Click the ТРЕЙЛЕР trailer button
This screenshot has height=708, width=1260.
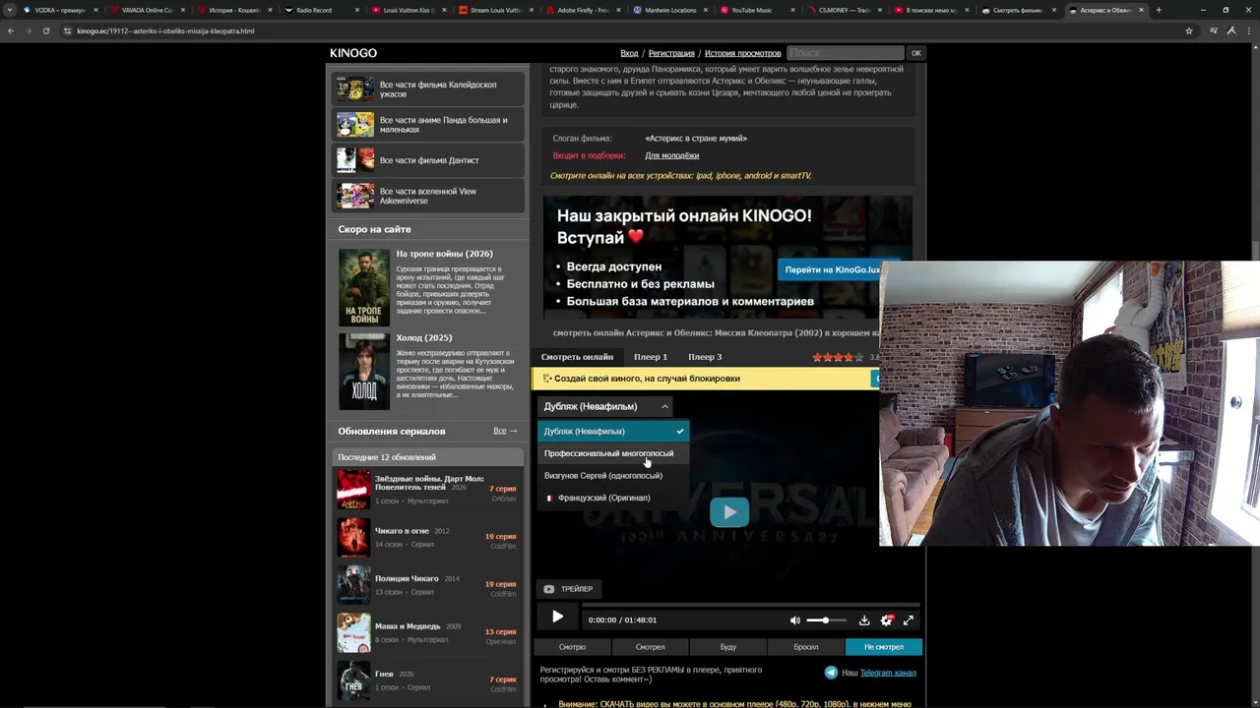click(x=568, y=589)
